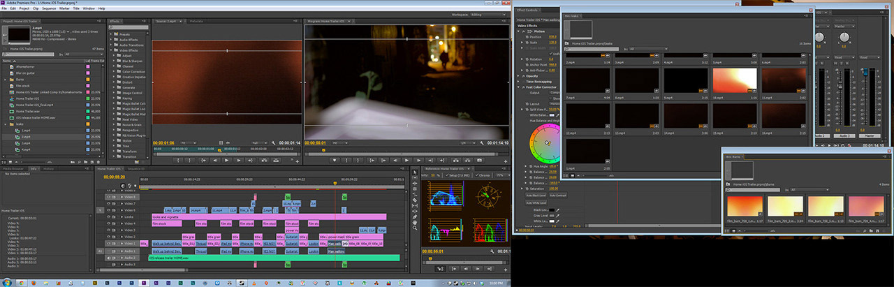894x287 pixels.
Task: Select 10.mp4 thumbnail in the leaks bin
Action: pyautogui.click(x=733, y=80)
